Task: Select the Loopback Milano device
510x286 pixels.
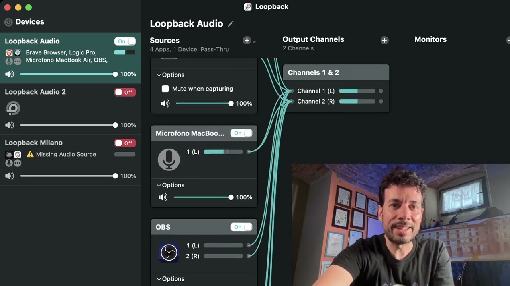Action: (70, 160)
